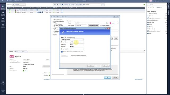Click Resolve from Name button

click(x=93, y=25)
